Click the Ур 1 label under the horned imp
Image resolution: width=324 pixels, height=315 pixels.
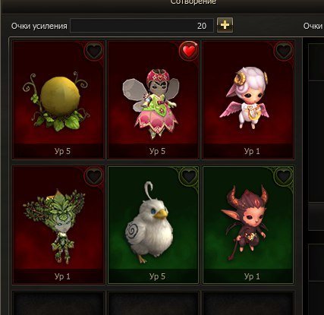(x=252, y=276)
